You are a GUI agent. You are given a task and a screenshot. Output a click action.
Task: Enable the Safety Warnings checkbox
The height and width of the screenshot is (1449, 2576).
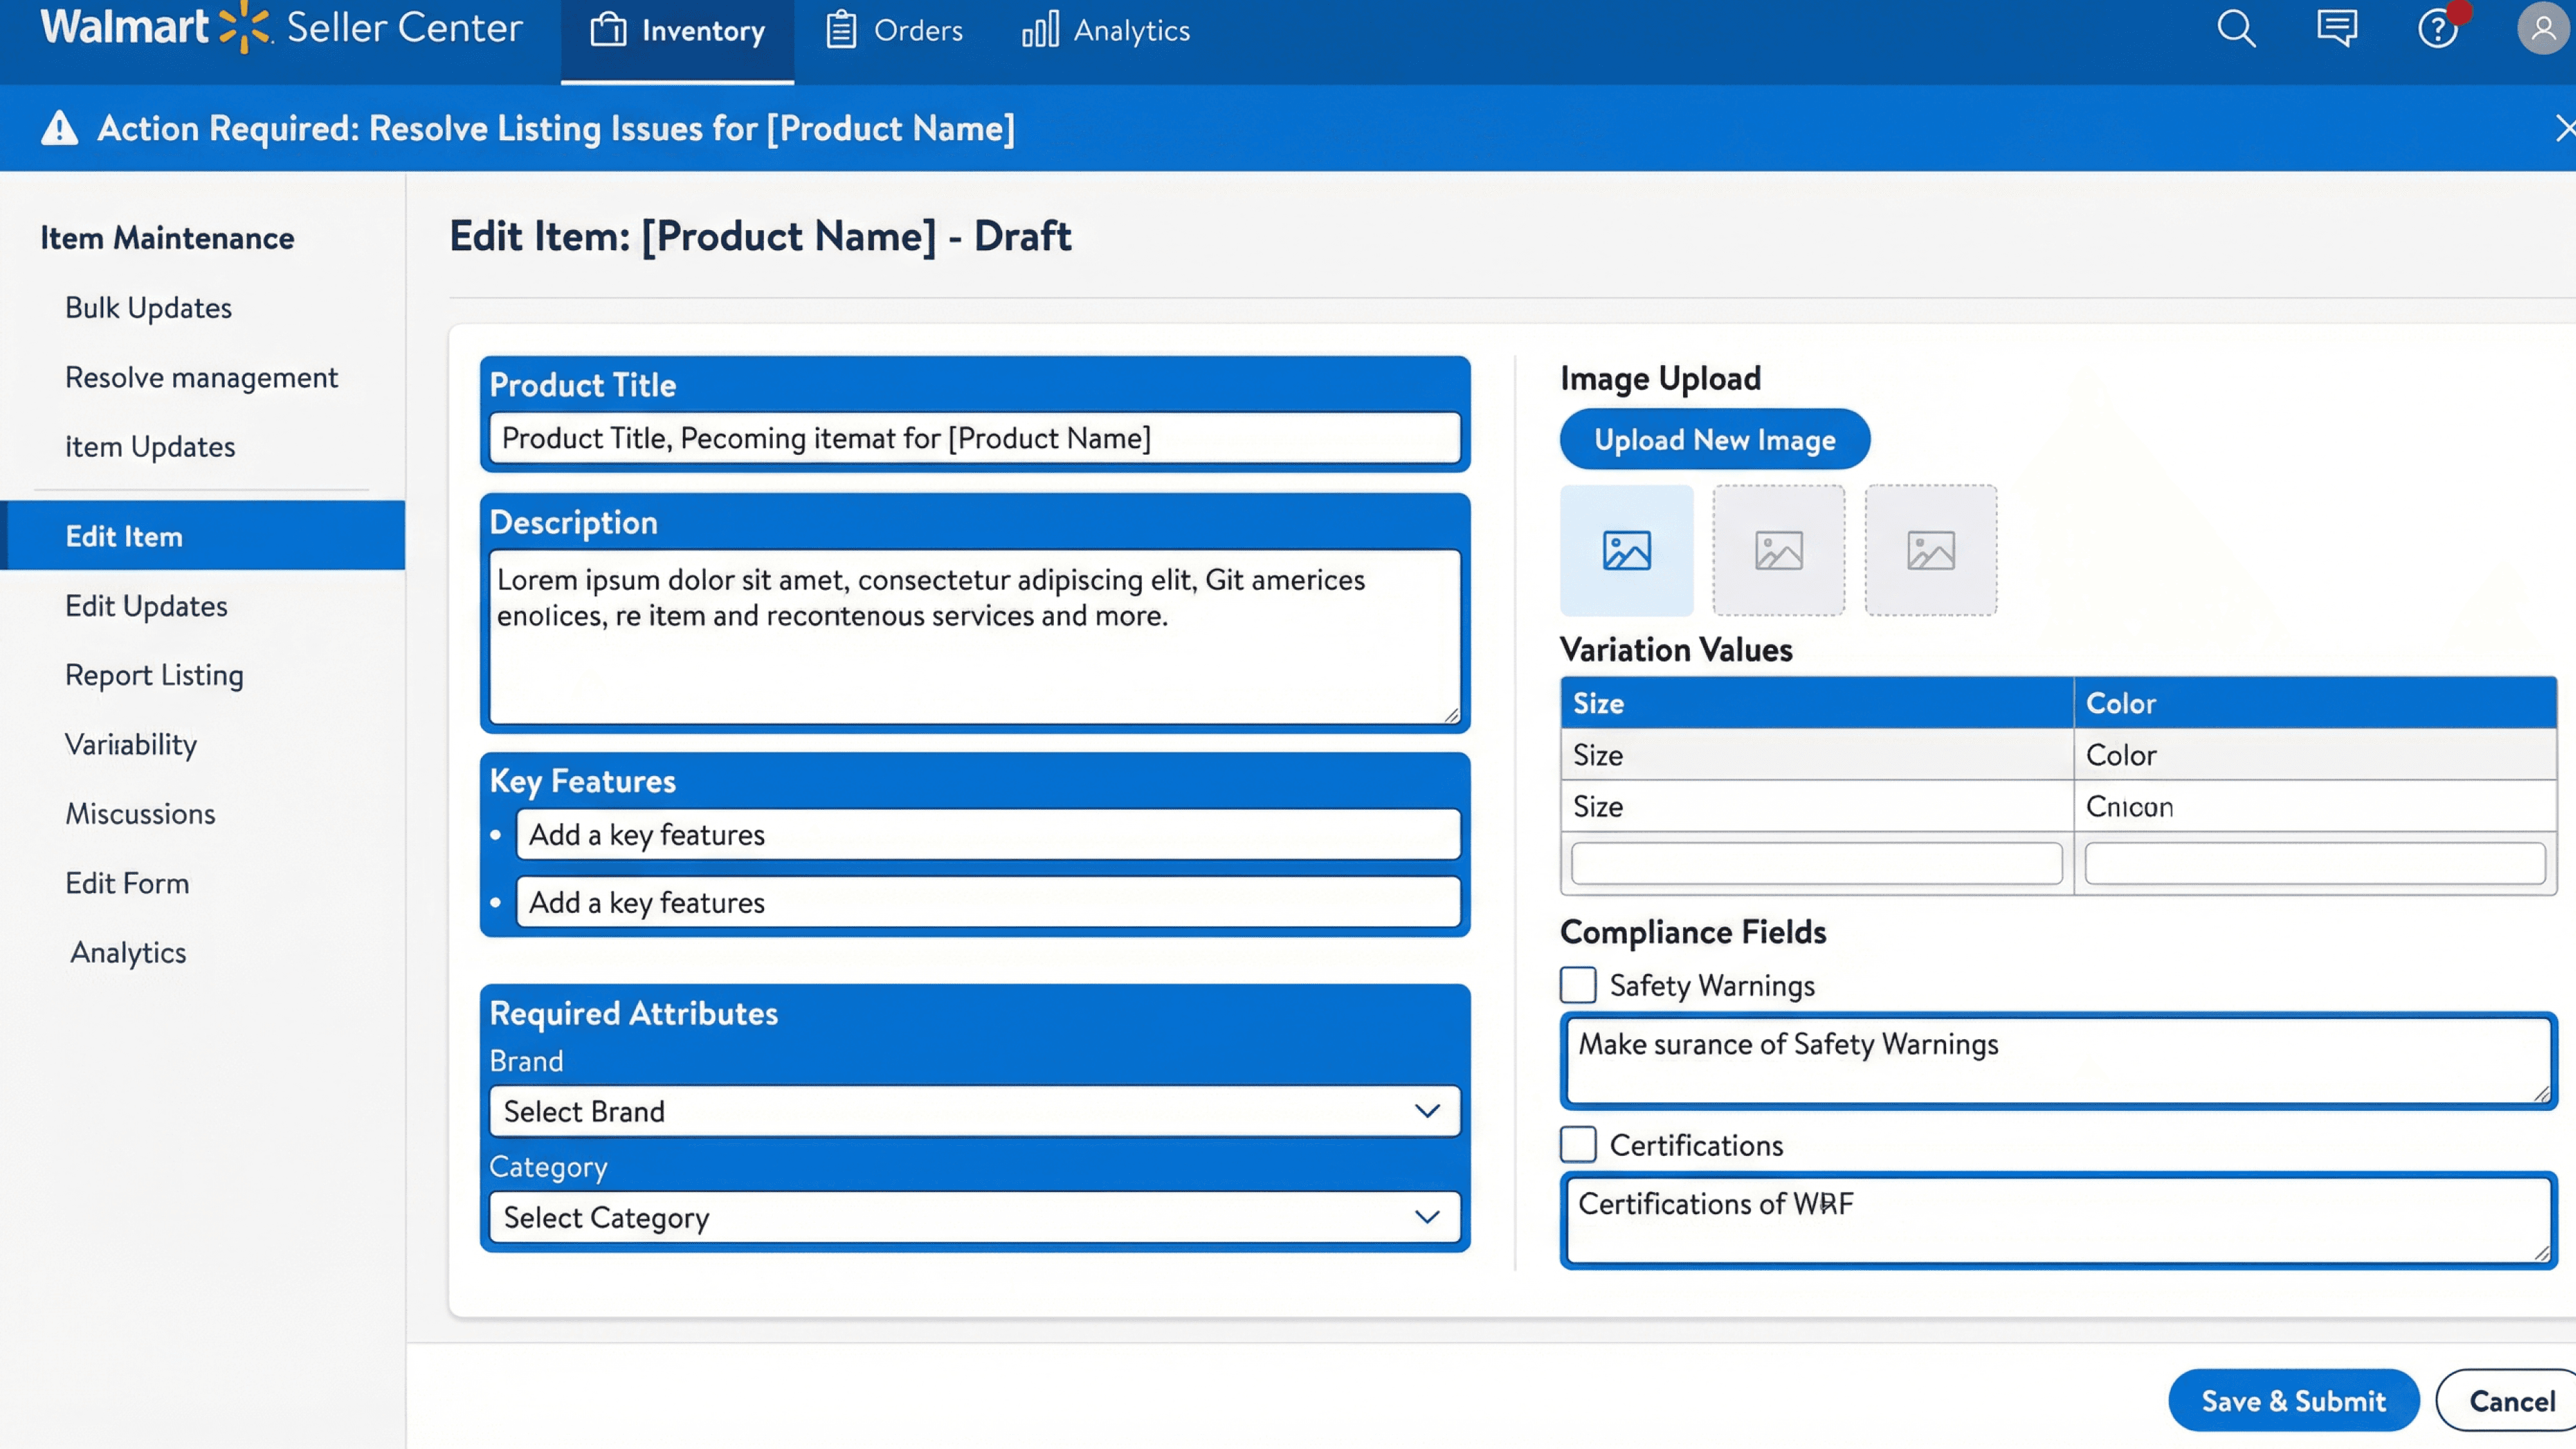point(1578,985)
